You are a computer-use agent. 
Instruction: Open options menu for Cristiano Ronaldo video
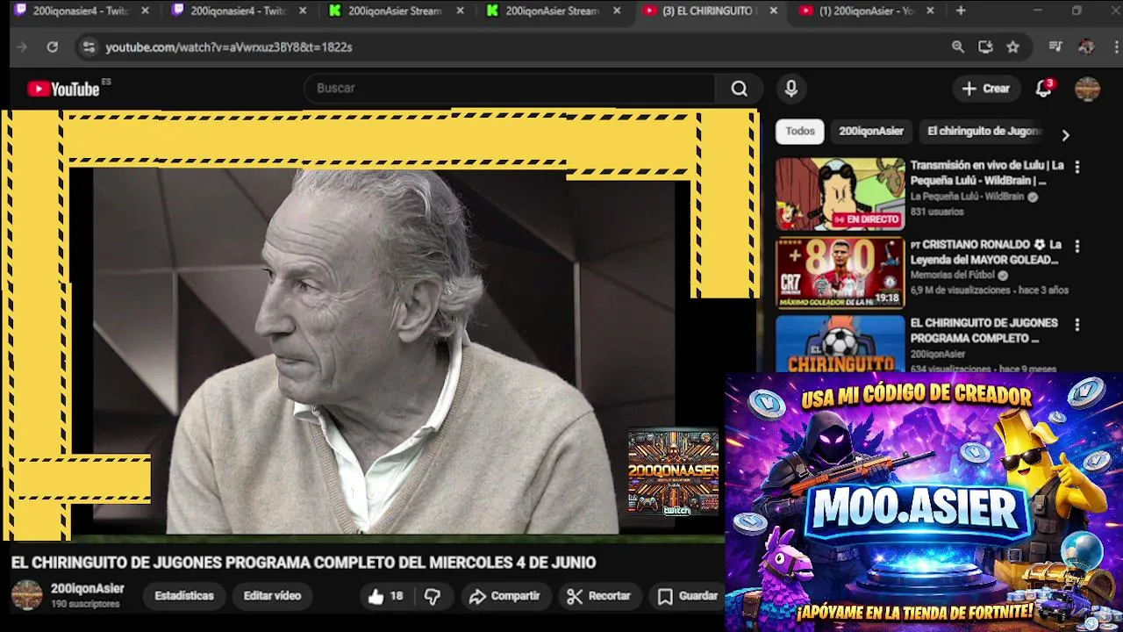point(1077,247)
